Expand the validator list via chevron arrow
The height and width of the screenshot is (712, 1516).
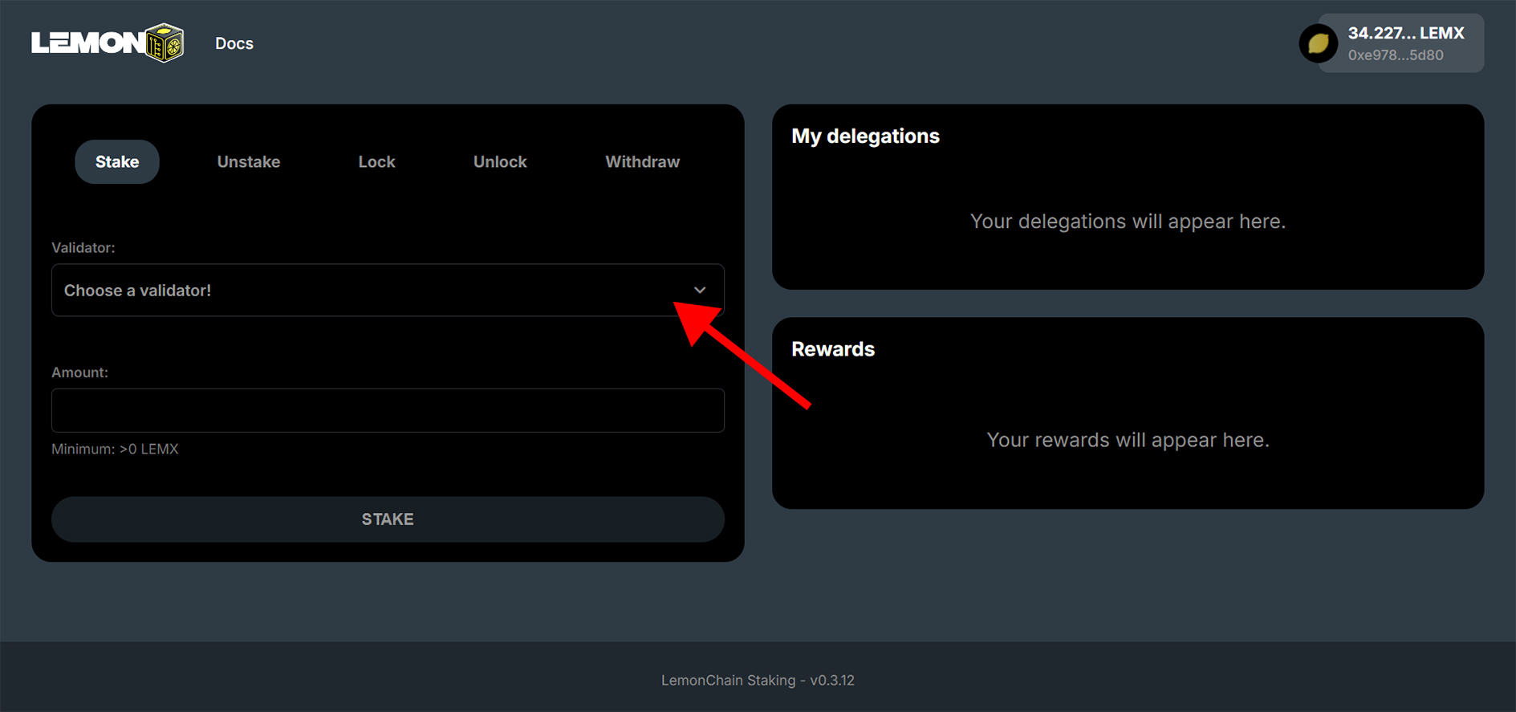coord(700,290)
